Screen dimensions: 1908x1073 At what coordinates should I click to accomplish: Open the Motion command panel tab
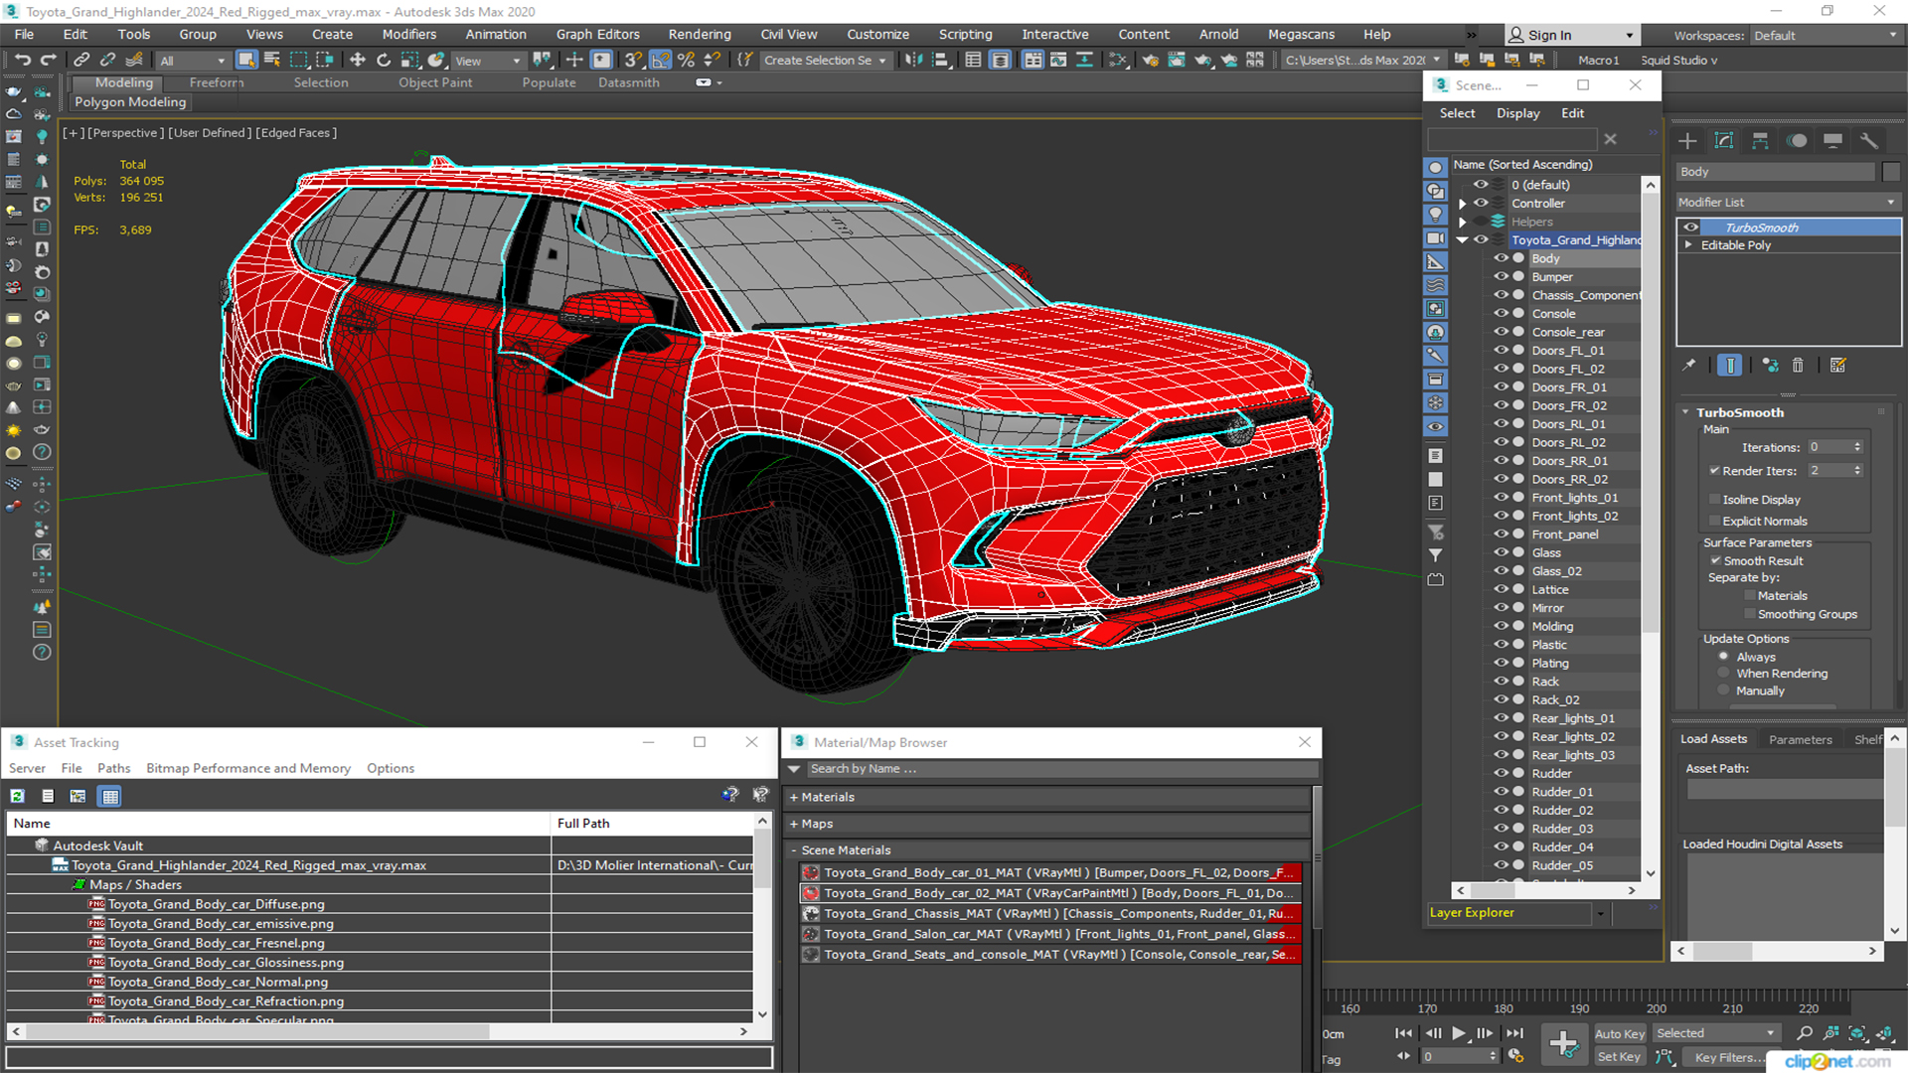(1797, 140)
